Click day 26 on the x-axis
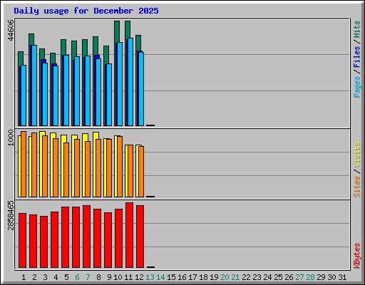This screenshot has height=285, width=365. pyautogui.click(x=289, y=277)
